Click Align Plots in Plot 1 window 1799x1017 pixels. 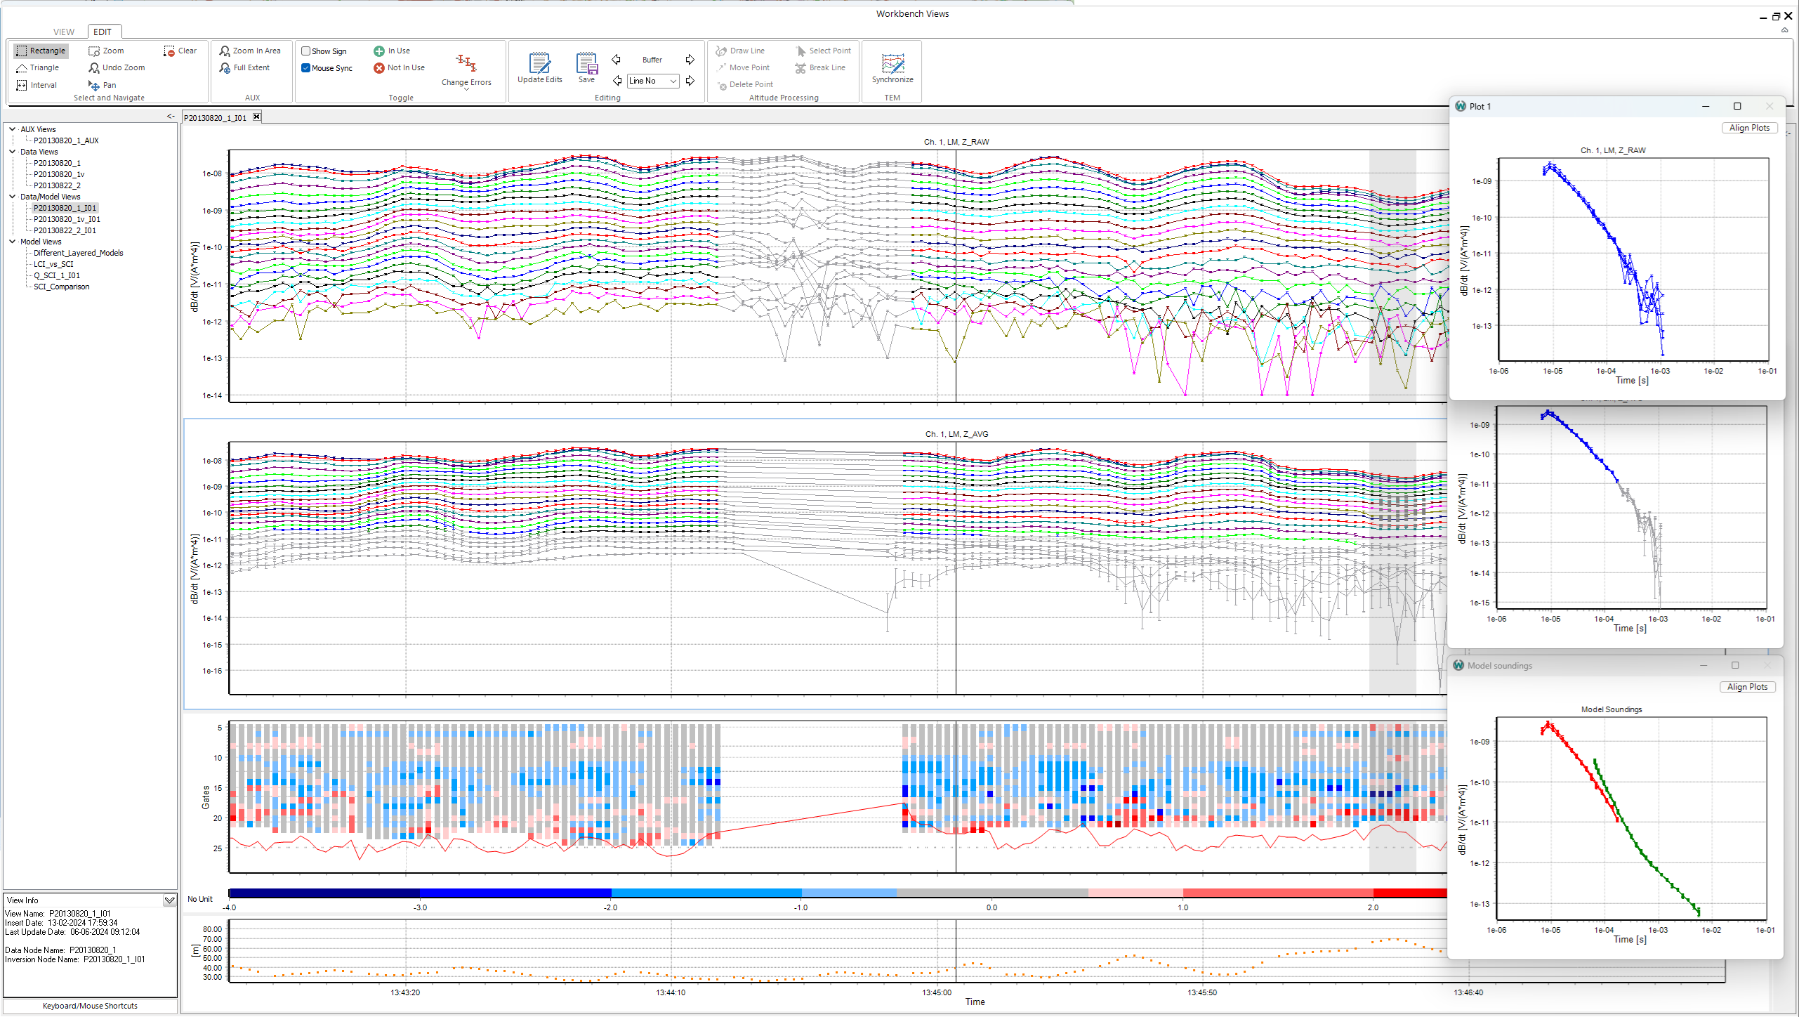1749,128
